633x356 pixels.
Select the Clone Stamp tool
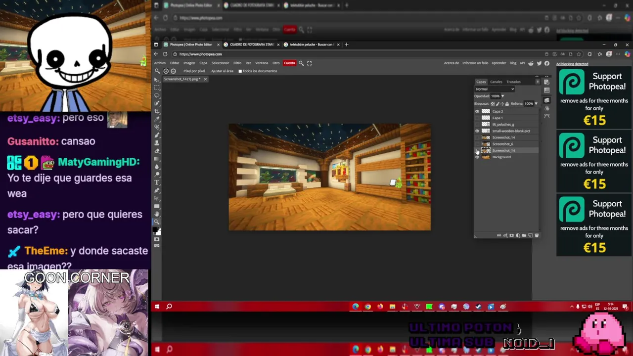(157, 143)
